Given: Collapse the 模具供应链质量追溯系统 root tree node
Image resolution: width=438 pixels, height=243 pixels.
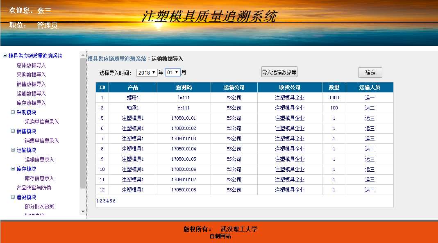Looking at the screenshot, I should (5, 56).
